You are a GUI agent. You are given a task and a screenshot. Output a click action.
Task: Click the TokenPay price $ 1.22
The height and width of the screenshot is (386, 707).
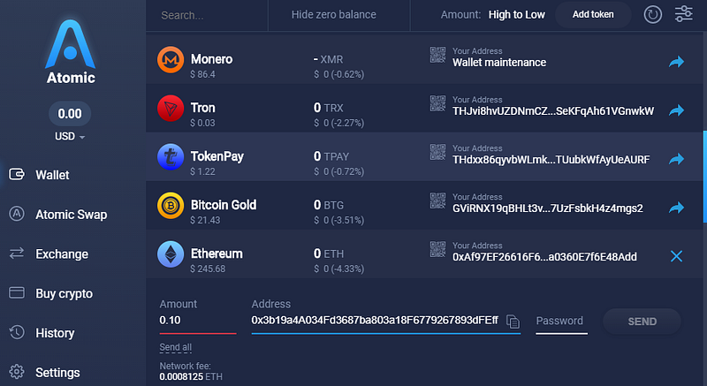(202, 171)
